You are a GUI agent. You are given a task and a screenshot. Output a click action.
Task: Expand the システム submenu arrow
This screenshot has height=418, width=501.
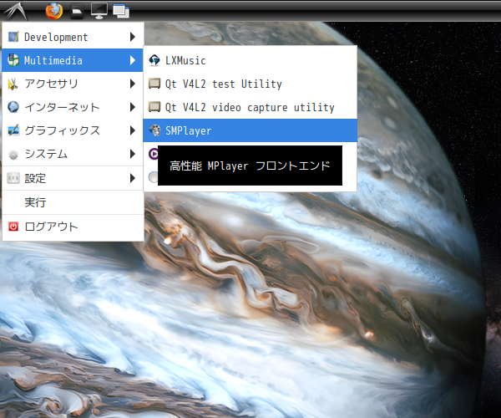click(x=133, y=154)
